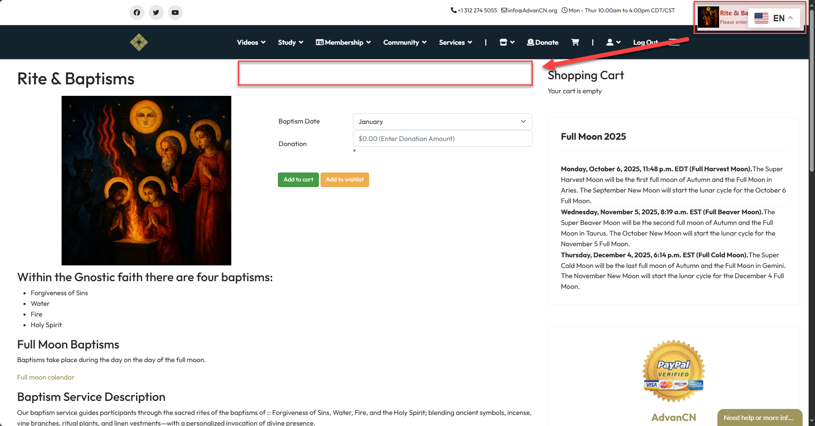The width and height of the screenshot is (815, 426).
Task: Click the Log Out link
Action: (x=645, y=42)
